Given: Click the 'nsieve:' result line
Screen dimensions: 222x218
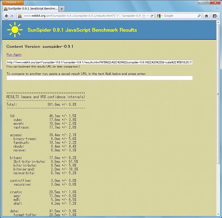Looking at the screenshot, I should 45,150.
